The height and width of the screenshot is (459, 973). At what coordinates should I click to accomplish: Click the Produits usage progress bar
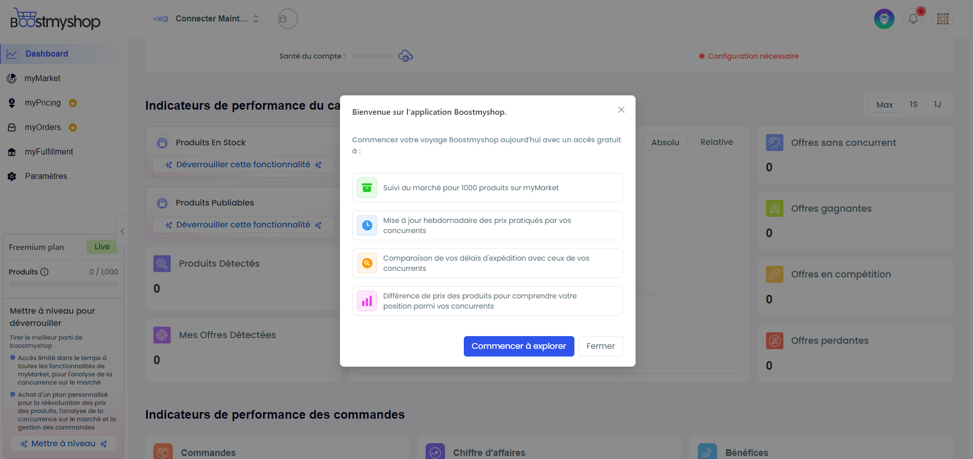(x=63, y=284)
